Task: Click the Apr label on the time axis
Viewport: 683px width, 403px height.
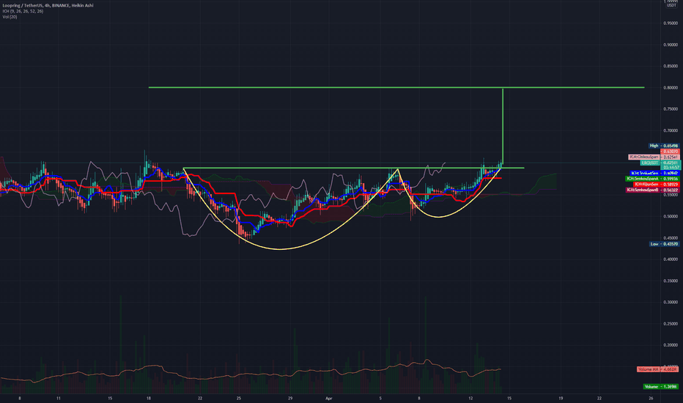Action: click(329, 398)
